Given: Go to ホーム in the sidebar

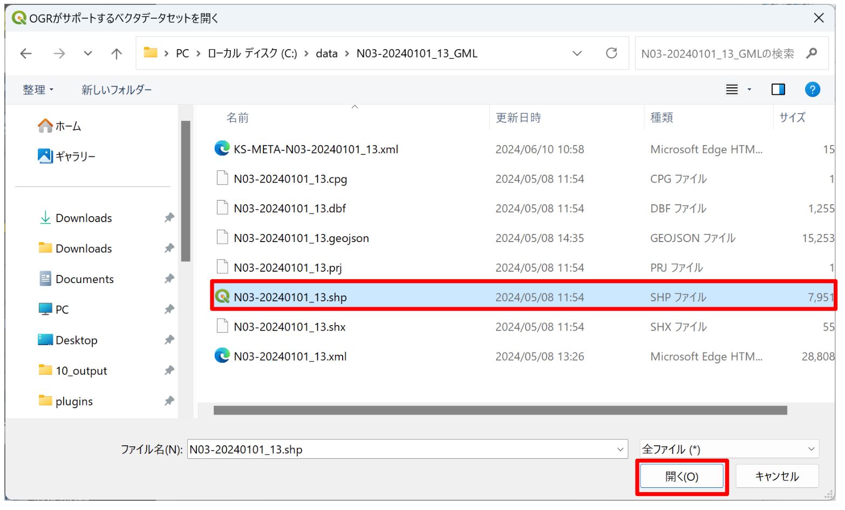Looking at the screenshot, I should pyautogui.click(x=59, y=126).
